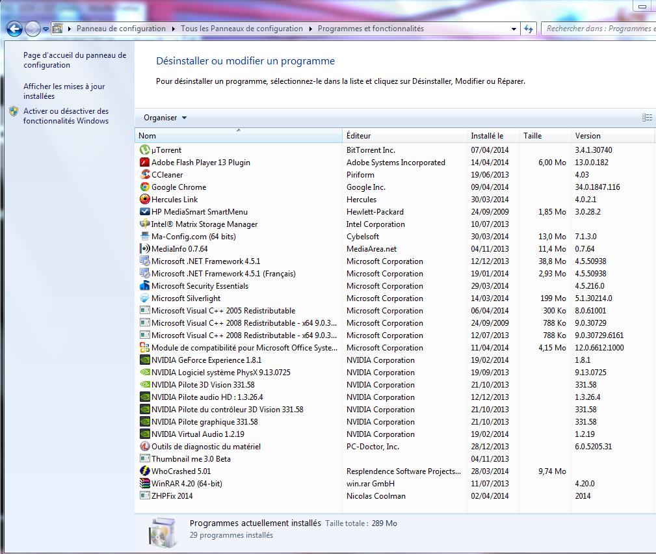Open Afficher les mises à jour installées
This screenshot has height=554, width=656.
point(64,91)
